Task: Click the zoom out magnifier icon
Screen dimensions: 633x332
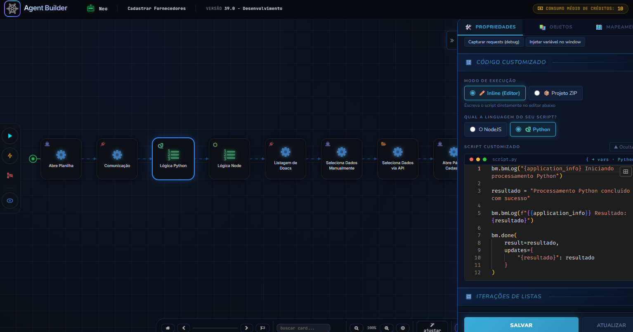Action: click(356, 328)
